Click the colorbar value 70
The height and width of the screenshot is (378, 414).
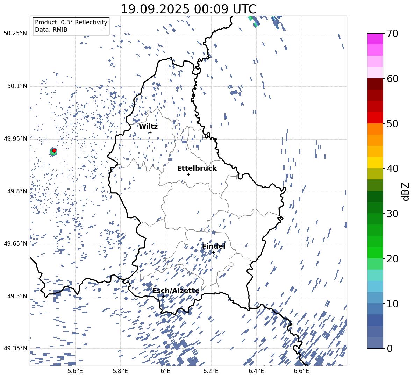(392, 34)
